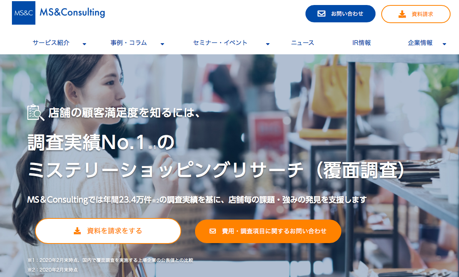Open the セミナー・イベント menu
The image size is (459, 277).
tap(220, 43)
